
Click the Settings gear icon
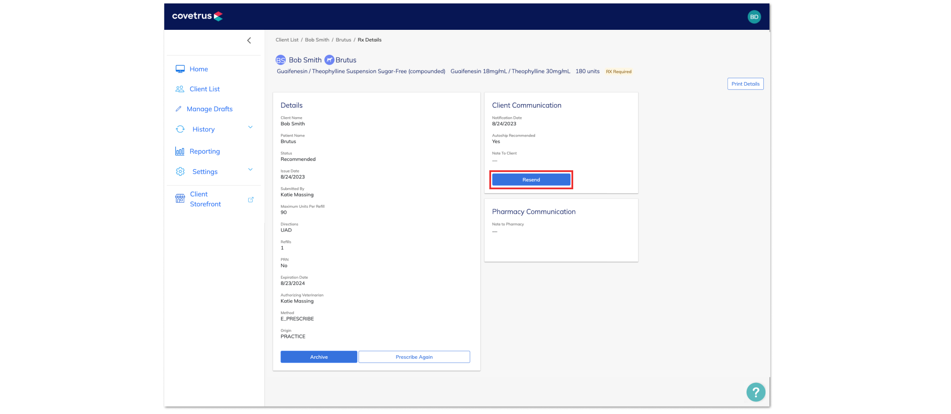180,172
